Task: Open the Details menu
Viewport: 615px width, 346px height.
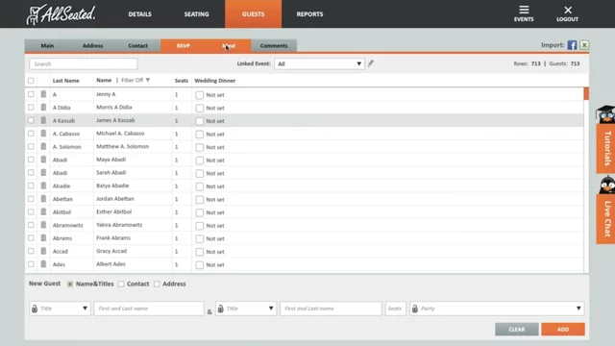Action: click(x=139, y=14)
